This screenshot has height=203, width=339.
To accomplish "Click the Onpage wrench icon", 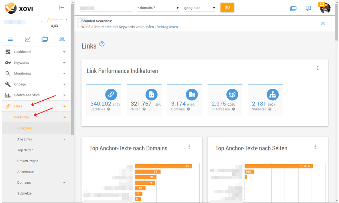I will [8, 84].
